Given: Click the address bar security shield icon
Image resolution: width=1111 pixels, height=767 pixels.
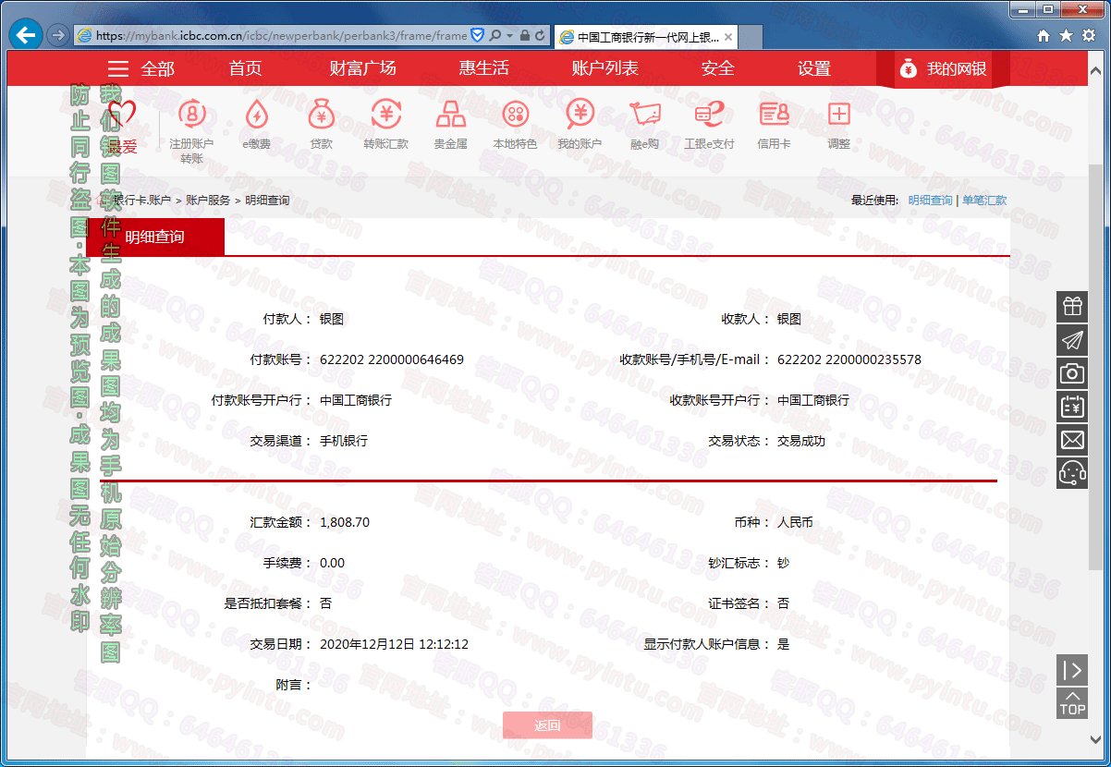Looking at the screenshot, I should [478, 36].
